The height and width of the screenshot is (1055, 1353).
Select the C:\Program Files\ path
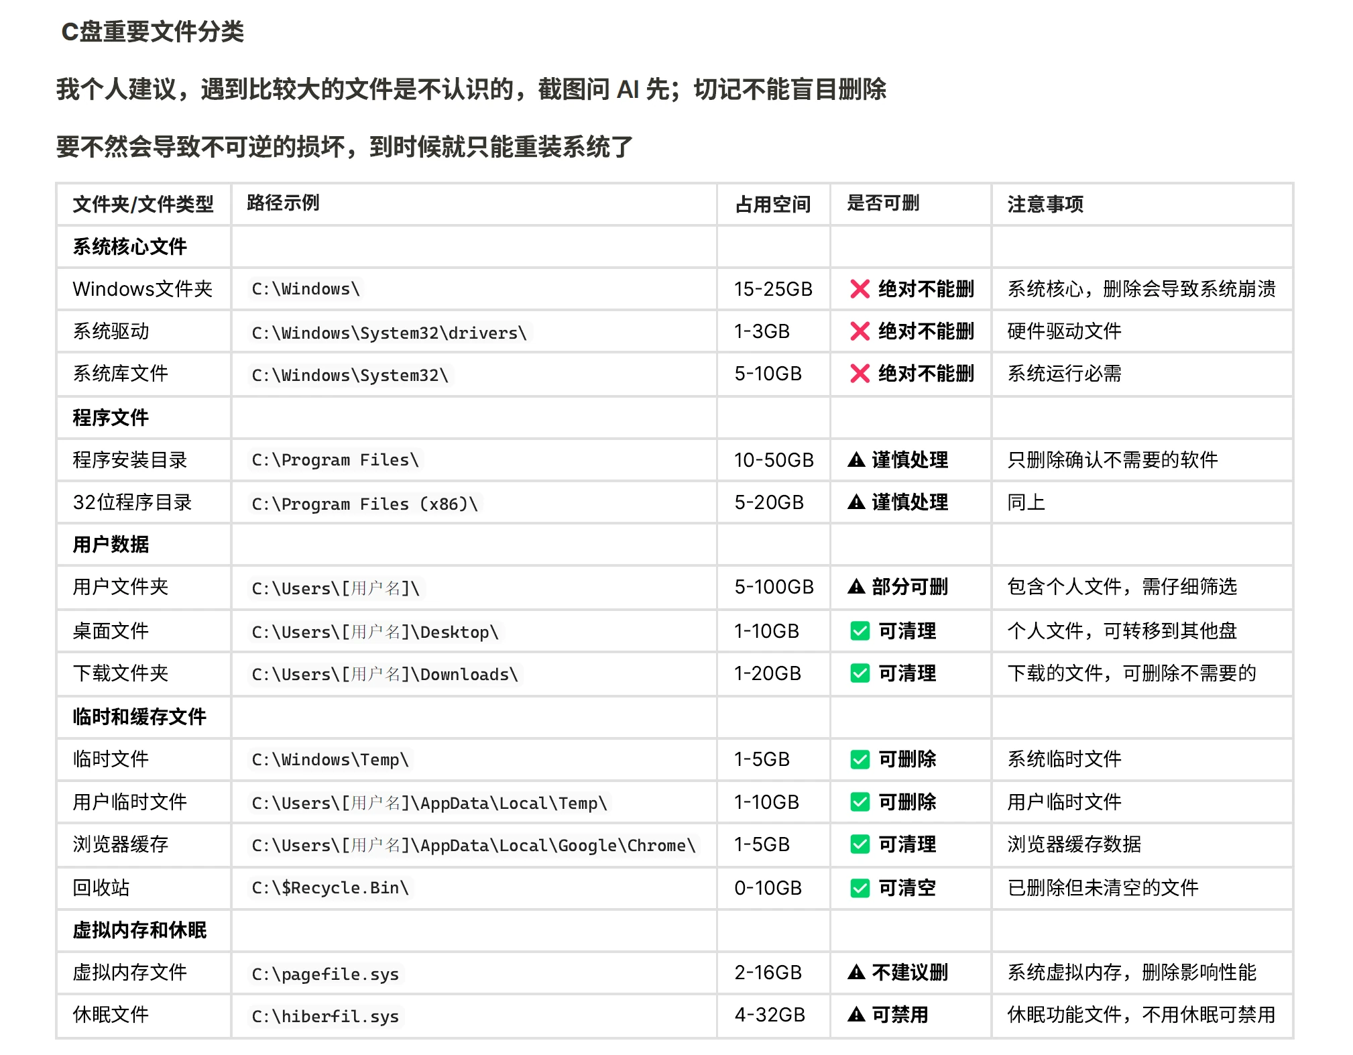(x=335, y=460)
